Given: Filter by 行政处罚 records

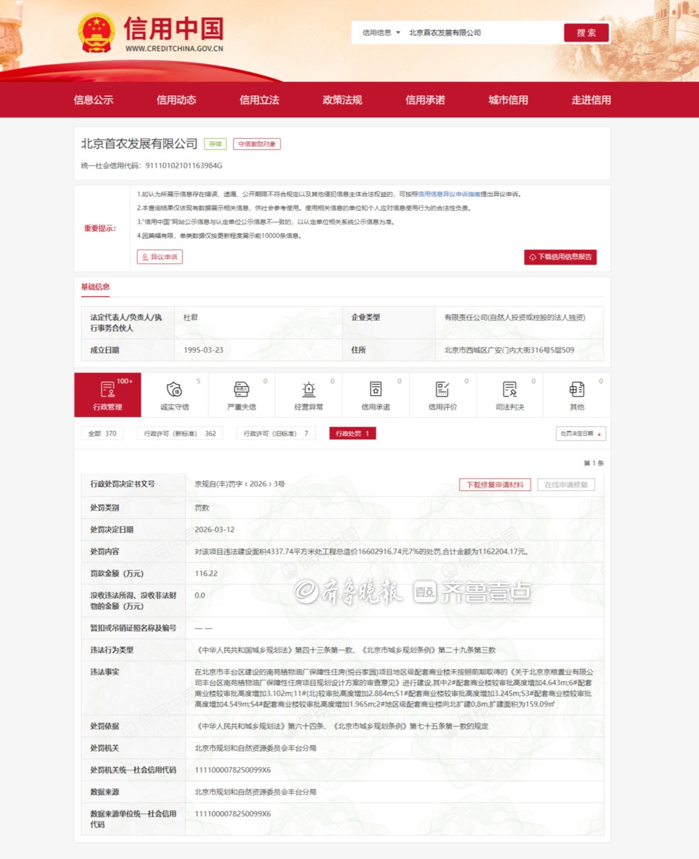Looking at the screenshot, I should coord(352,433).
